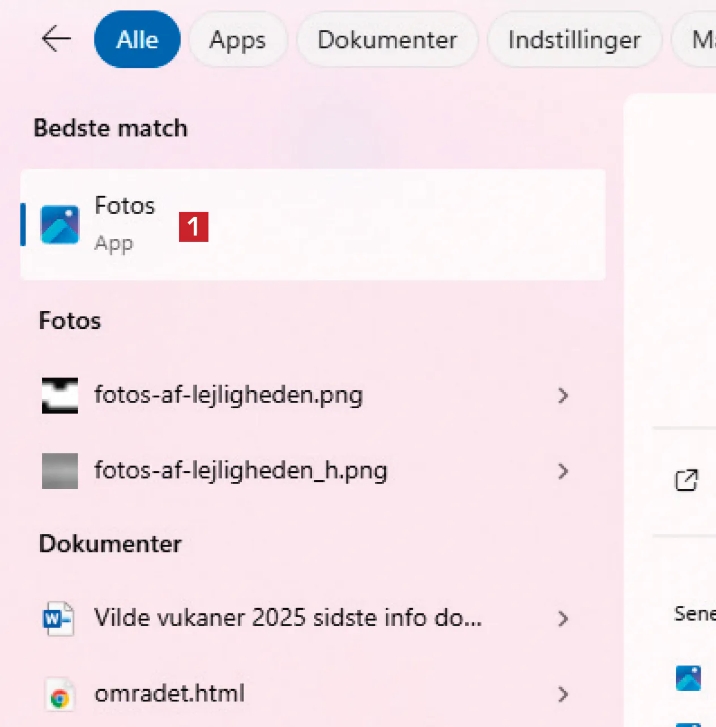716x727 pixels.
Task: Expand the Vilde vukaner 2025 document chevron
Action: tap(562, 618)
